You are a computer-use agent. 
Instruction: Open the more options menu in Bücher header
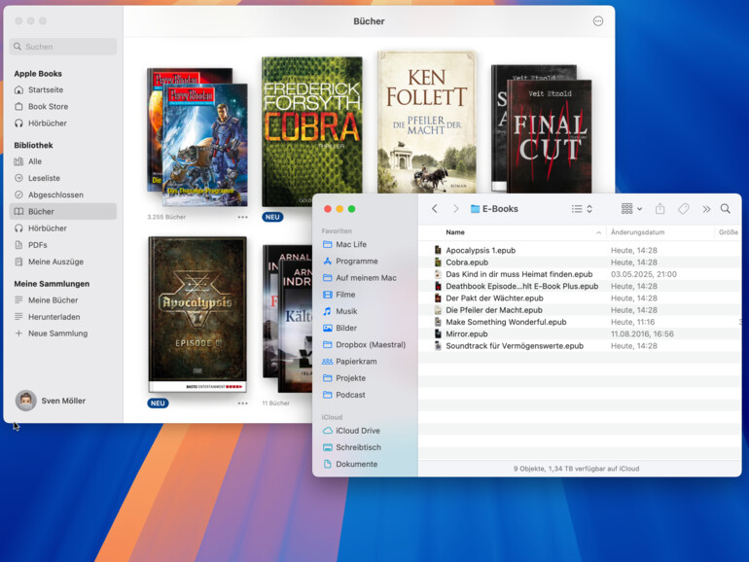tap(597, 21)
